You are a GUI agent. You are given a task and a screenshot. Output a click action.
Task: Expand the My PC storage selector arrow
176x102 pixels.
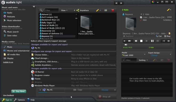(40, 90)
